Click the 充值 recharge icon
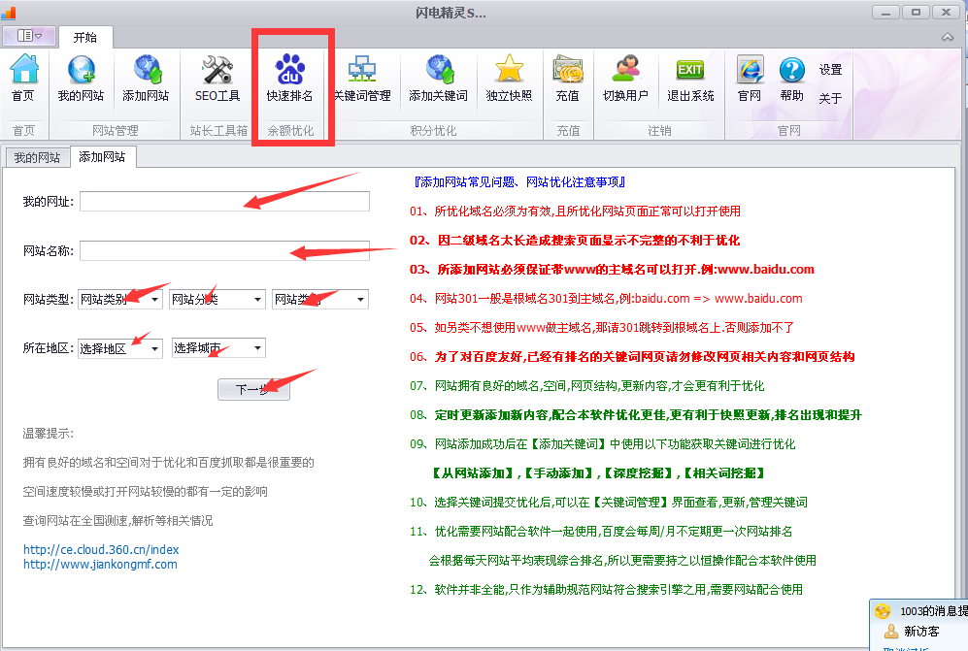Image resolution: width=968 pixels, height=651 pixels. 567,78
